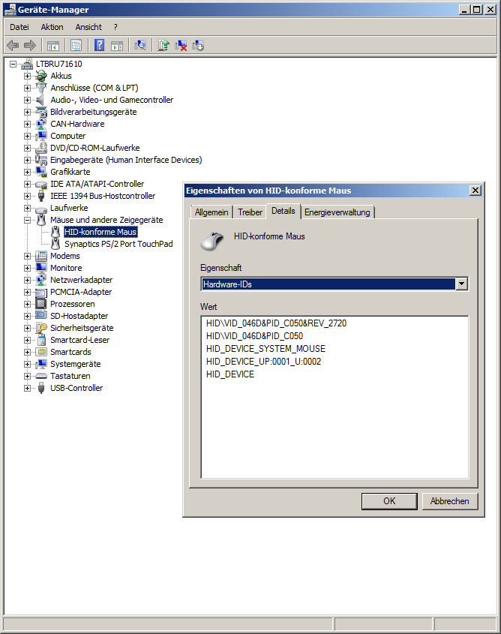Expand the Anschlüsse (COM & LPT) node
Viewport: 501px width, 634px height.
point(27,88)
